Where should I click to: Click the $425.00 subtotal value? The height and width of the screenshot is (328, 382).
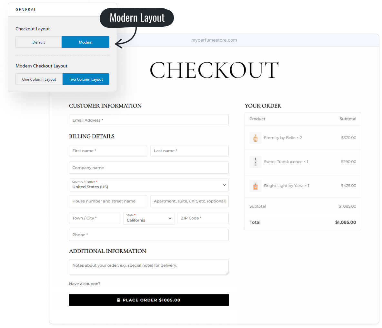click(349, 186)
